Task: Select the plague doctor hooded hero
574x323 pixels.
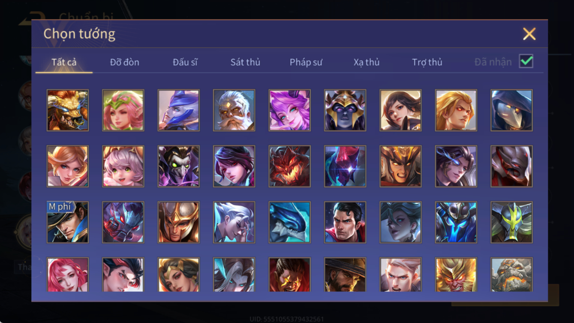Action: click(512, 110)
